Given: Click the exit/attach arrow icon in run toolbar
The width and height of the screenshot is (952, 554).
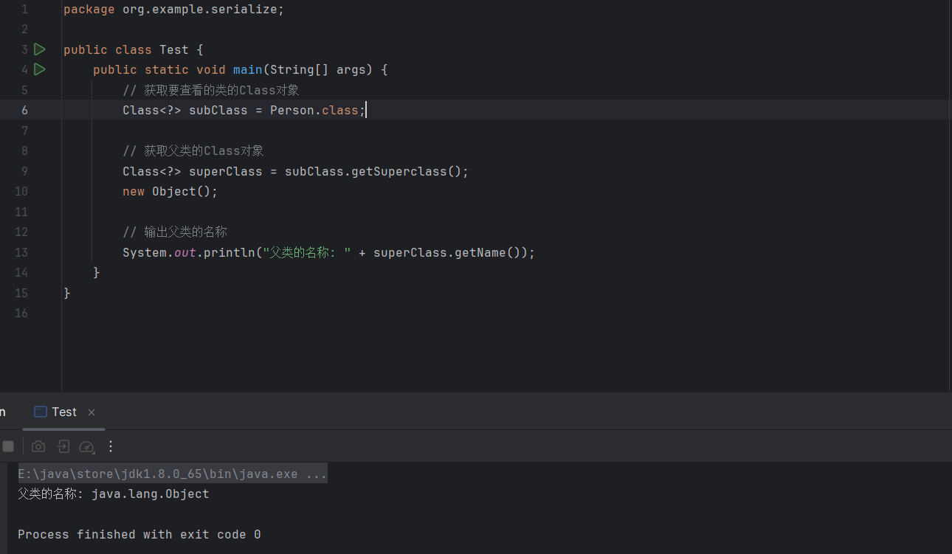Looking at the screenshot, I should (x=63, y=446).
